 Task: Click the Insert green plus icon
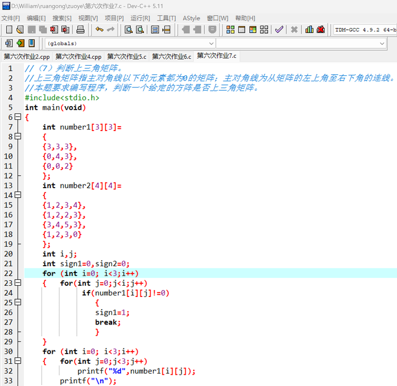(20, 43)
